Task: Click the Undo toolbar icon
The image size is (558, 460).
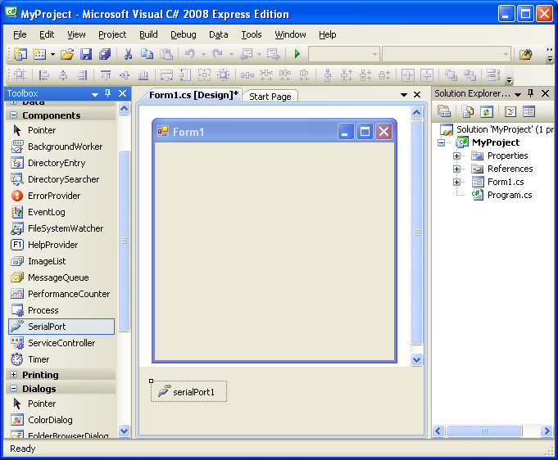Action: pyautogui.click(x=189, y=54)
